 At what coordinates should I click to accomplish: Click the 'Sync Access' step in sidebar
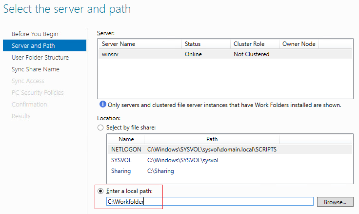click(x=28, y=81)
